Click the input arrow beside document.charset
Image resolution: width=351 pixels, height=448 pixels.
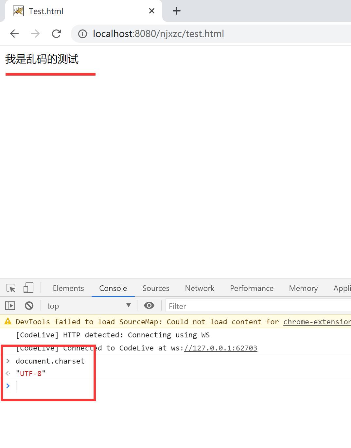click(8, 361)
